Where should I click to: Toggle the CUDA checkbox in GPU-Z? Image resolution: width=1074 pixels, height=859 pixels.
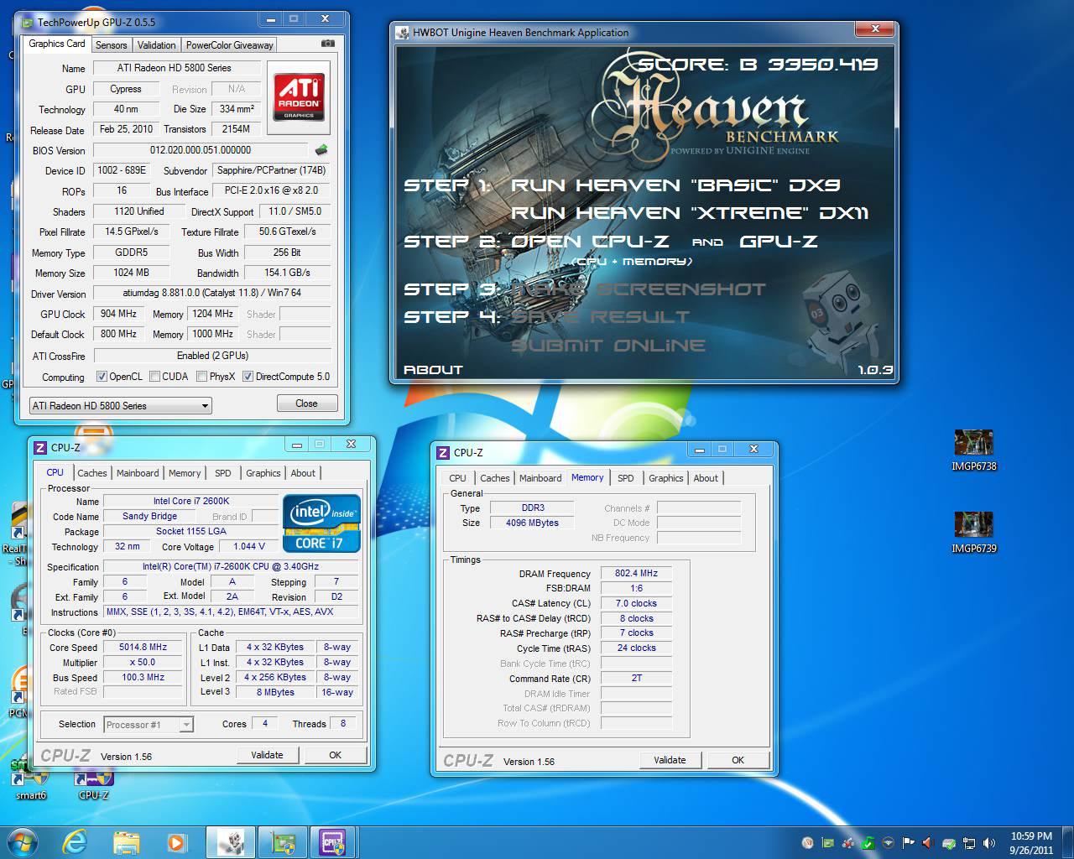[x=154, y=377]
